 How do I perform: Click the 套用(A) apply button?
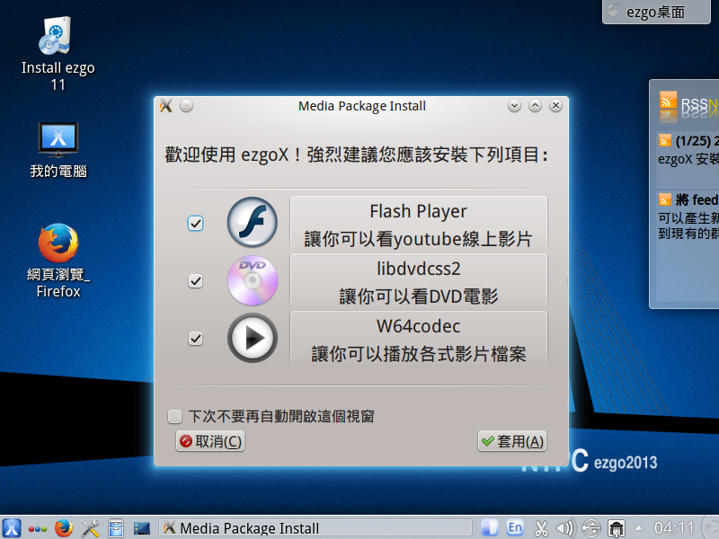pyautogui.click(x=512, y=441)
